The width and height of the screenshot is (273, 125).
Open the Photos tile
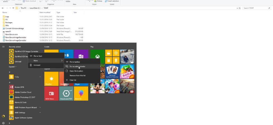coord(127,57)
